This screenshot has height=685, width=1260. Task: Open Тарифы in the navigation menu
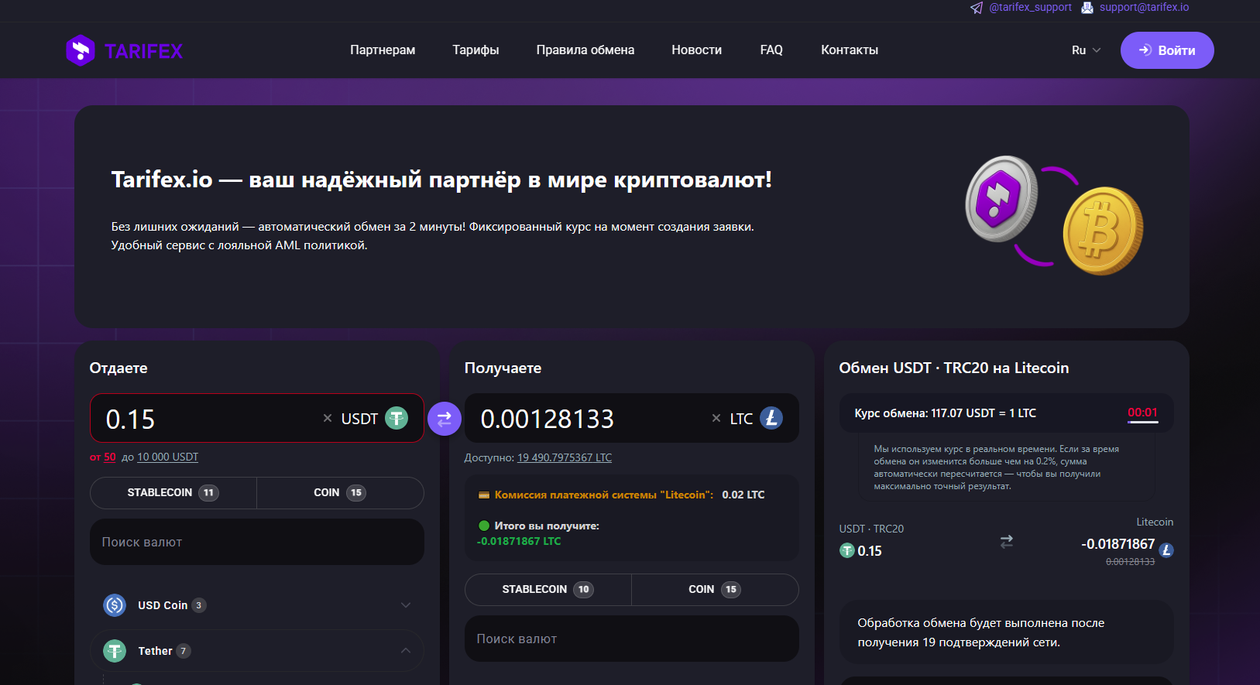[476, 50]
